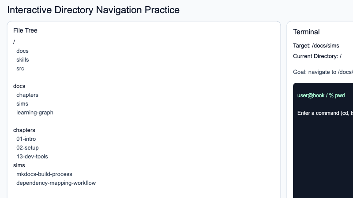The width and height of the screenshot is (353, 198).
Task: Select the docs folder under root
Action: coord(23,51)
